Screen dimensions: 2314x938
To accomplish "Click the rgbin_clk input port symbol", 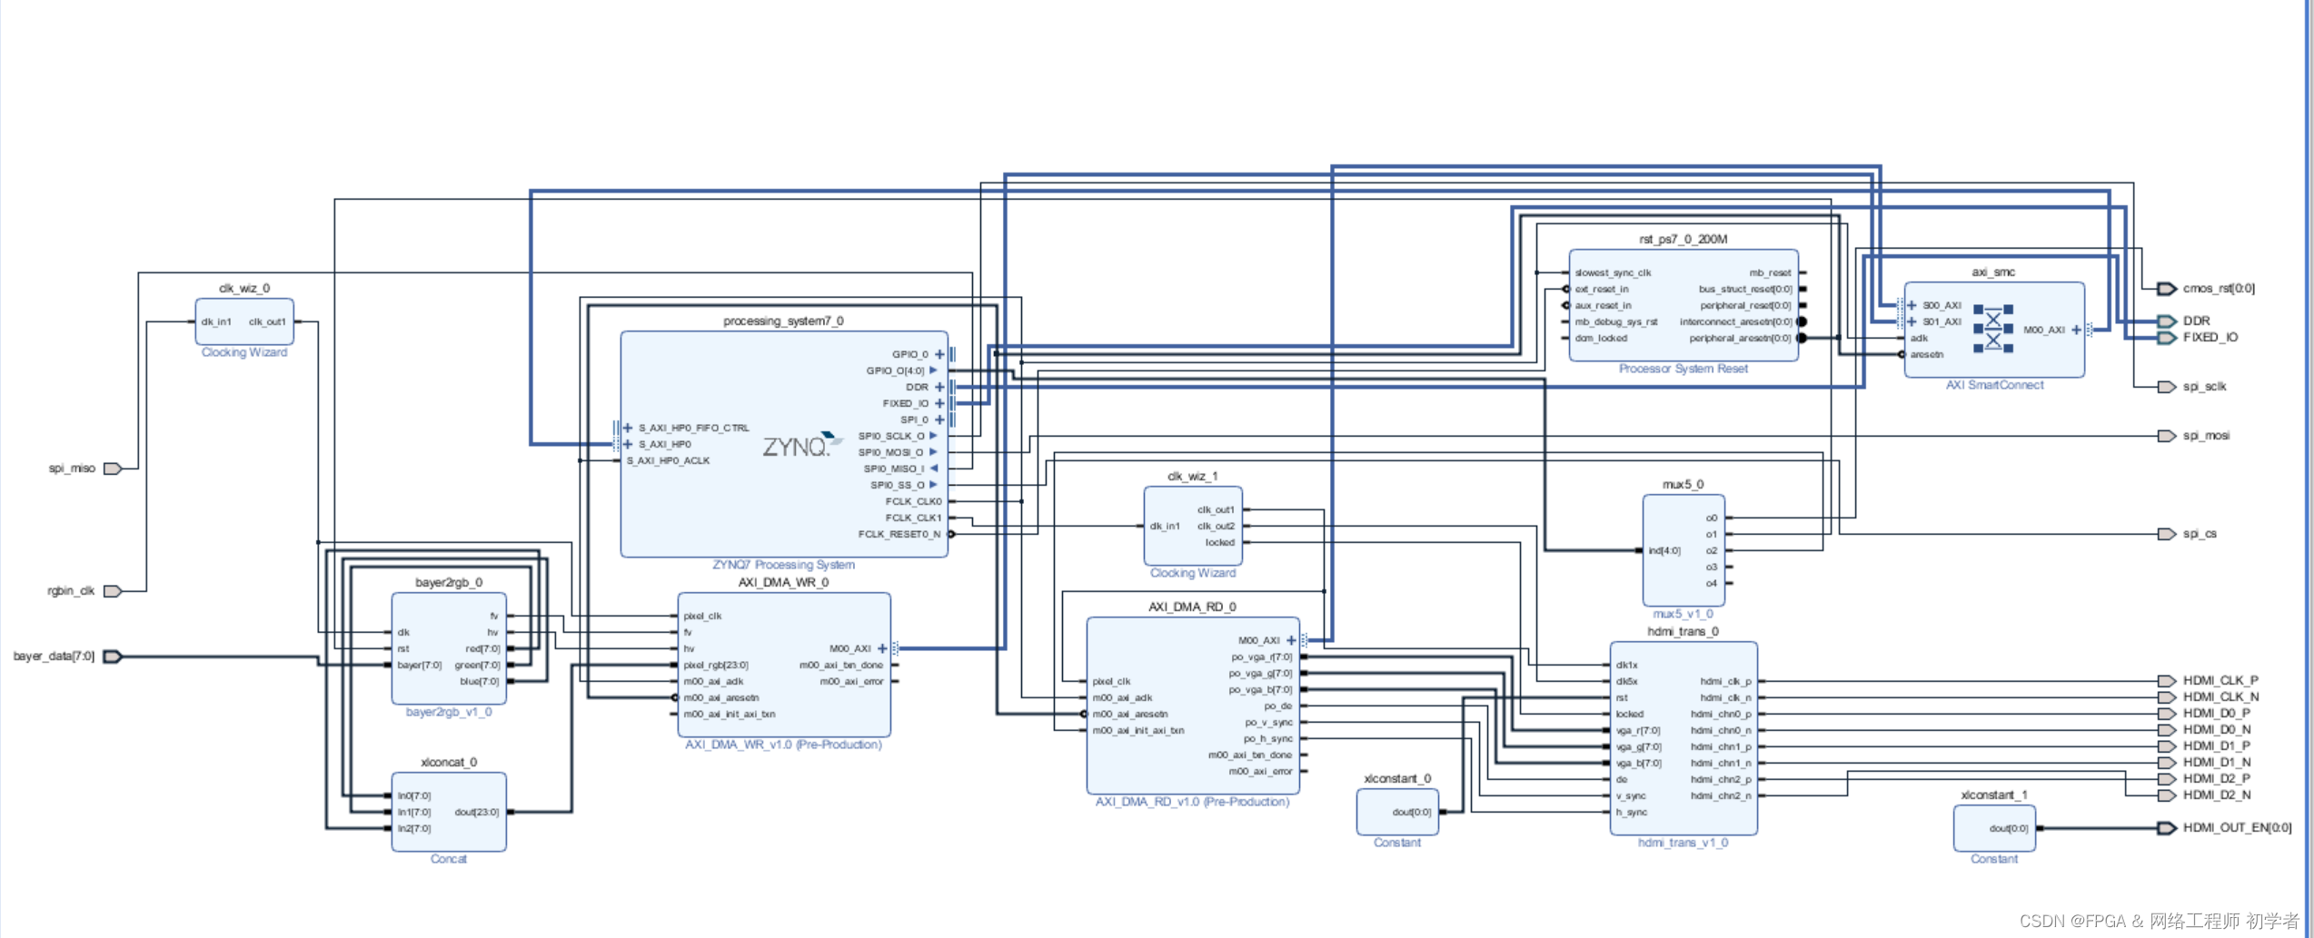I will pos(113,591).
